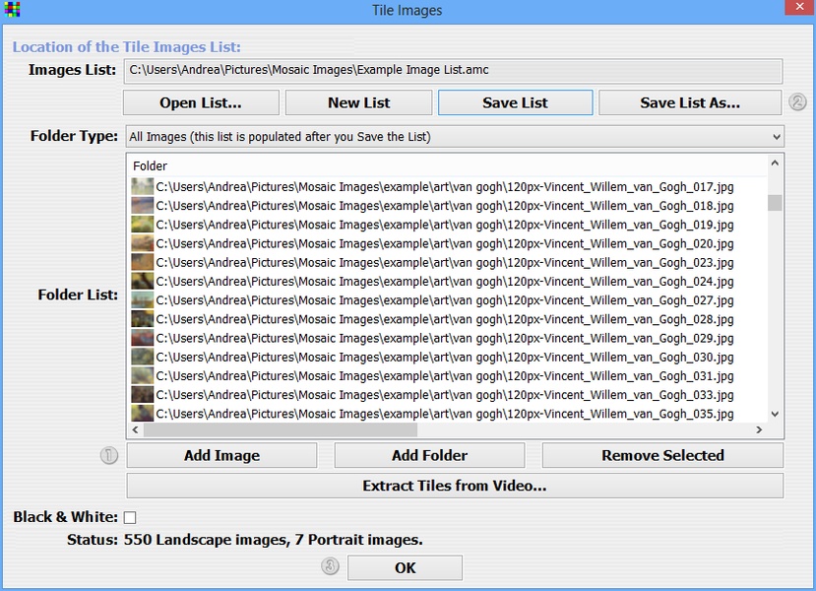This screenshot has height=591, width=816.
Task: Select thumbnail of Van Gogh 024 image
Action: coord(142,282)
